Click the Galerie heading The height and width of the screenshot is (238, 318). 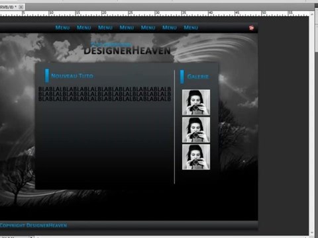coord(198,77)
